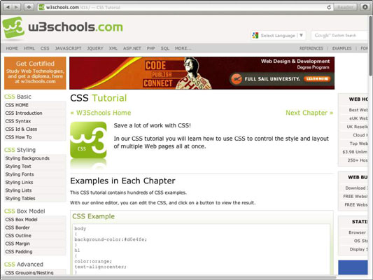Expand the MORE... navigation menu
Viewport: 373px width, 280px height.
click(183, 48)
